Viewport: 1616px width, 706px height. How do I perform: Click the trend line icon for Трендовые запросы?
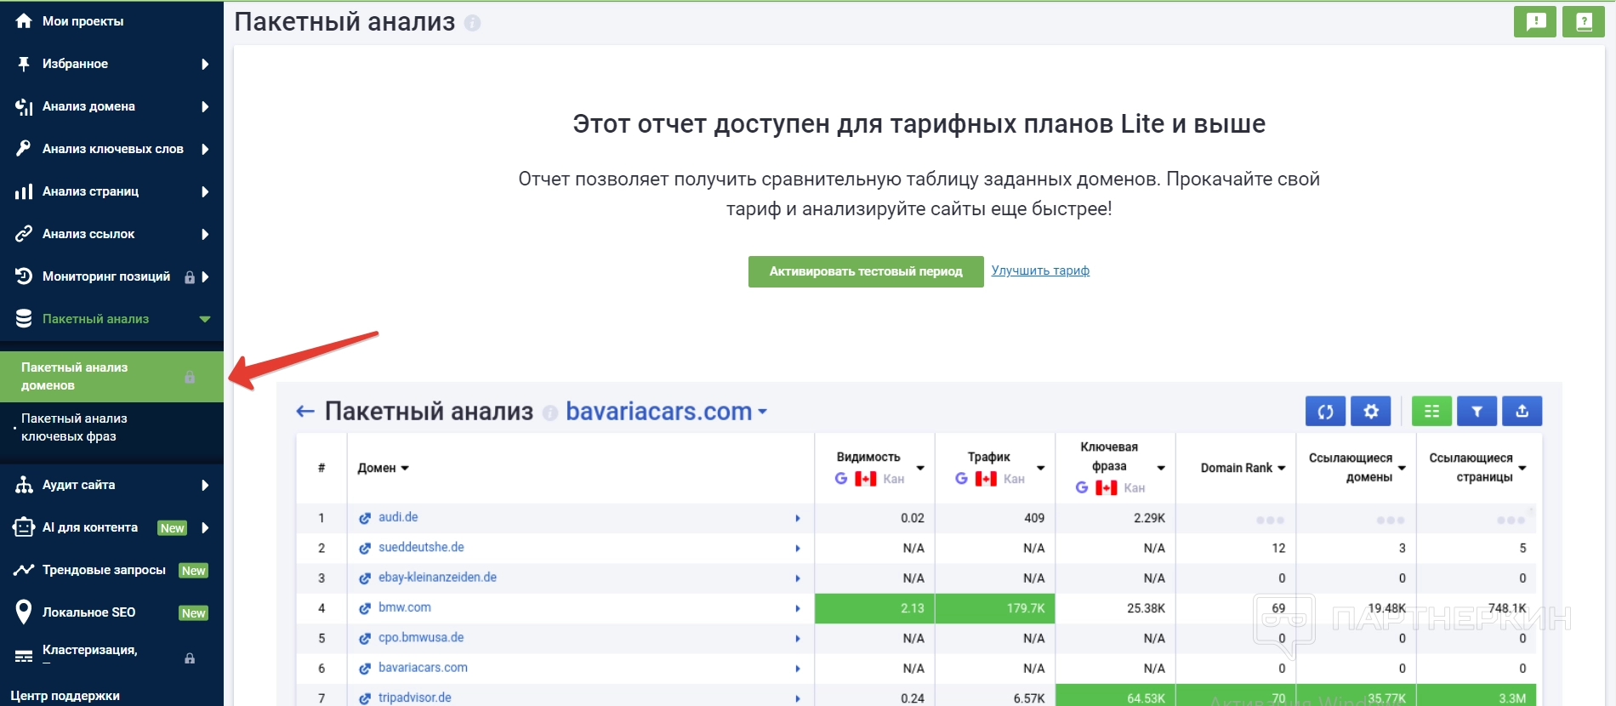[x=24, y=570]
